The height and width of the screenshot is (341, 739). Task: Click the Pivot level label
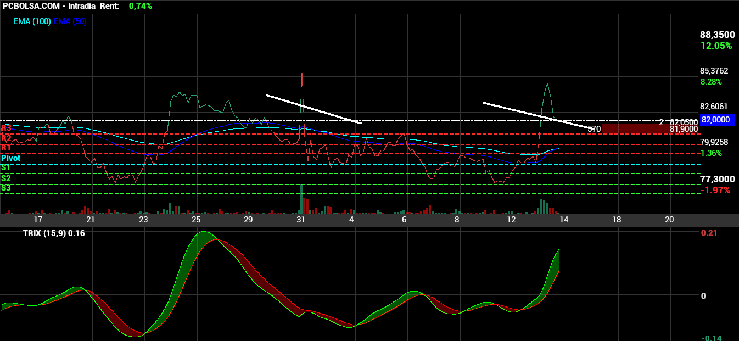click(x=11, y=158)
